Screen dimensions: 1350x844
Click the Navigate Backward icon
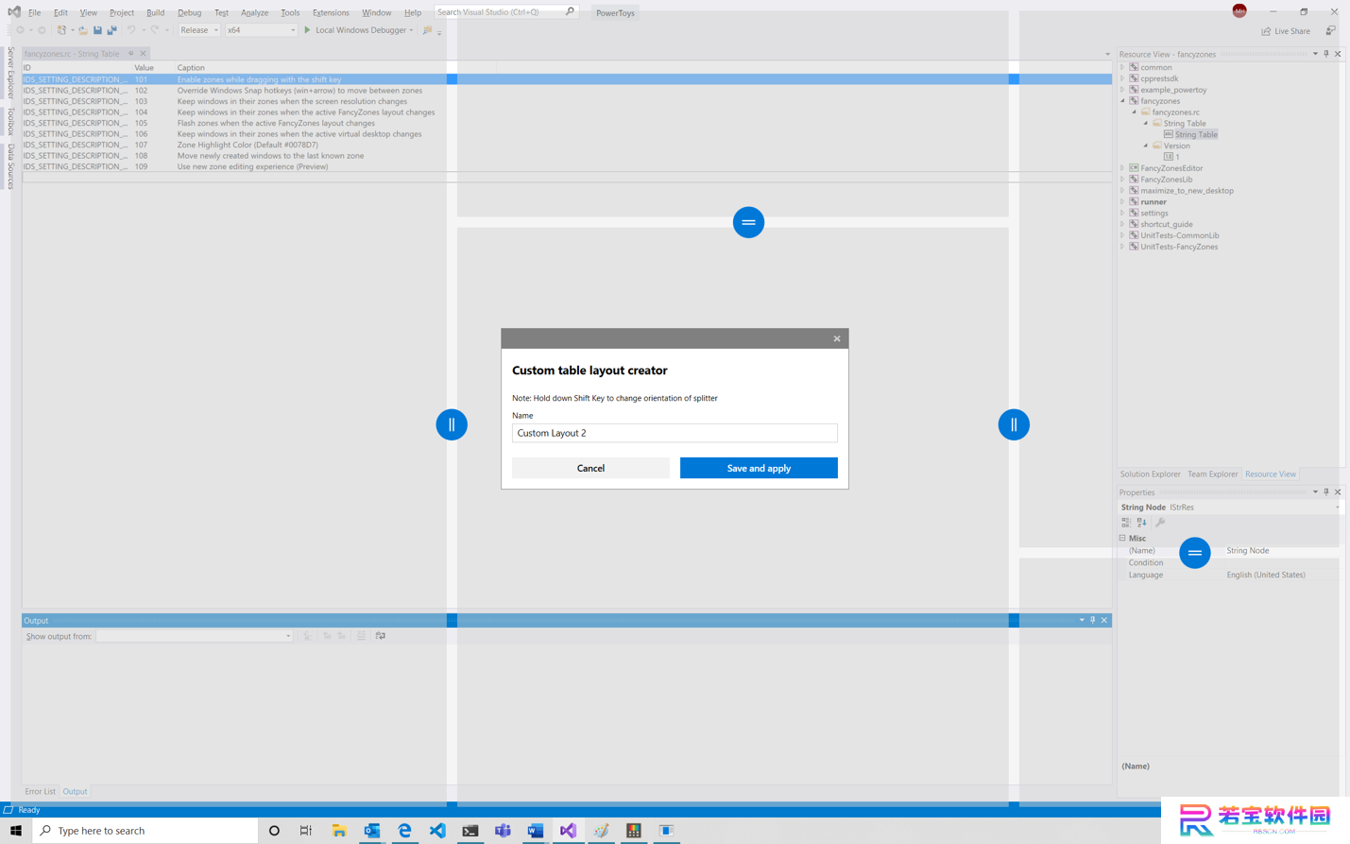point(20,30)
